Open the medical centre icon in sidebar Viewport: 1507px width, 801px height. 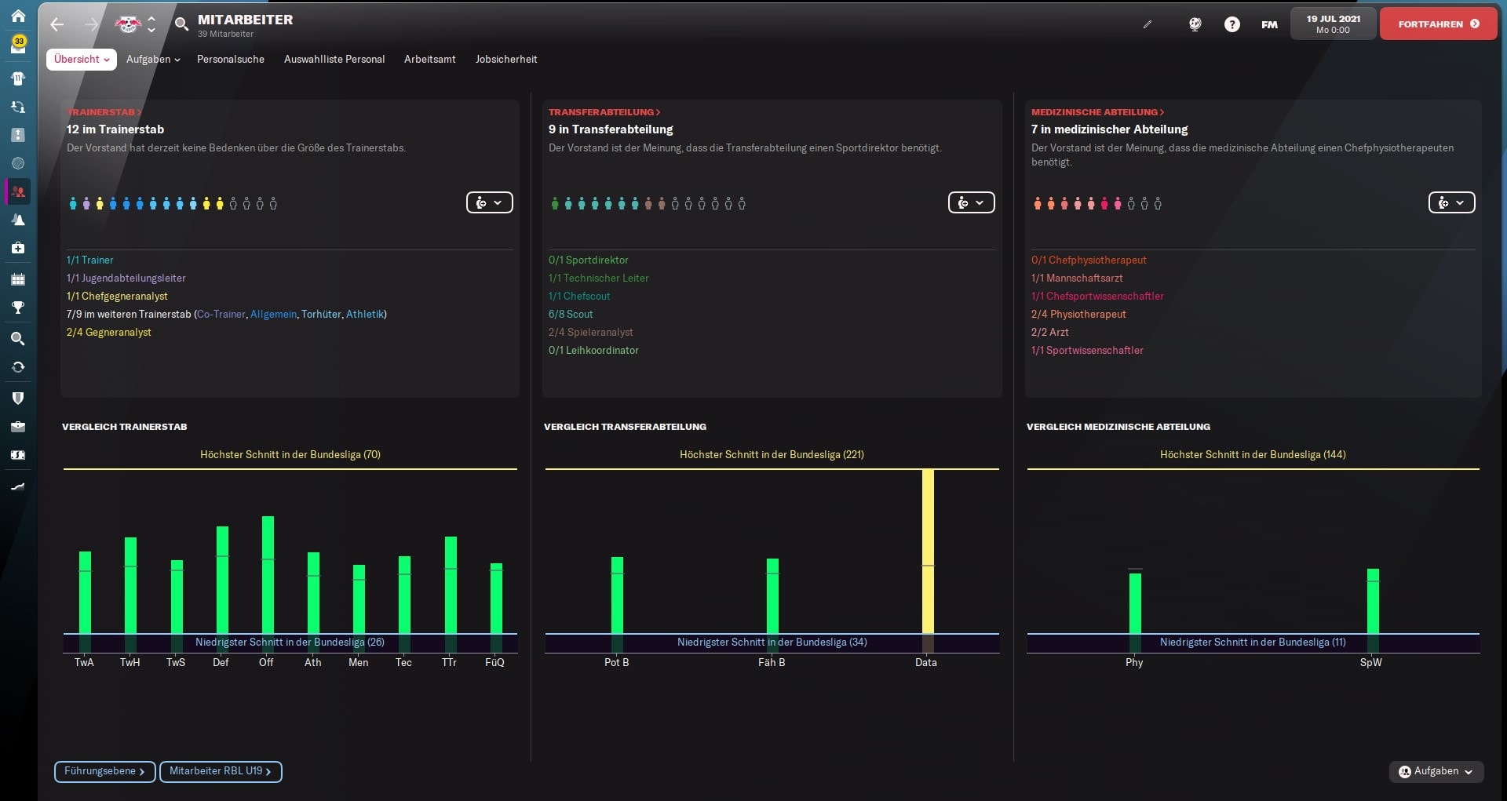18,248
